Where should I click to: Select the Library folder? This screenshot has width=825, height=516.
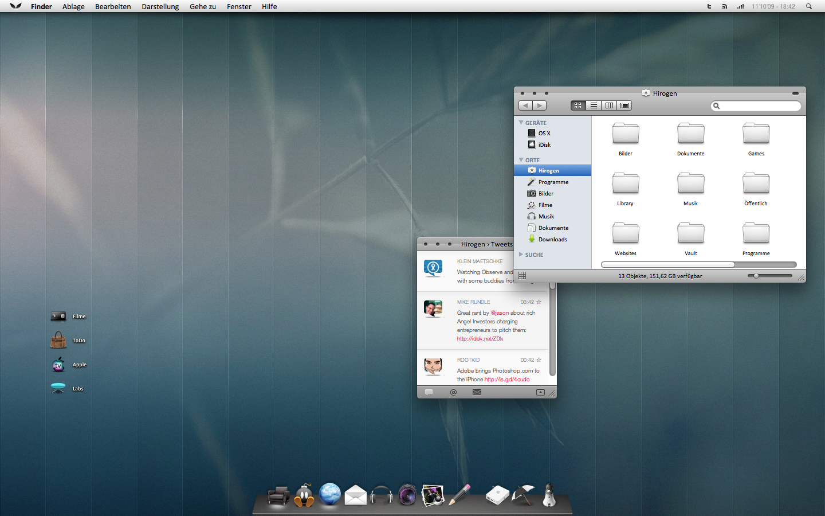[x=626, y=183]
